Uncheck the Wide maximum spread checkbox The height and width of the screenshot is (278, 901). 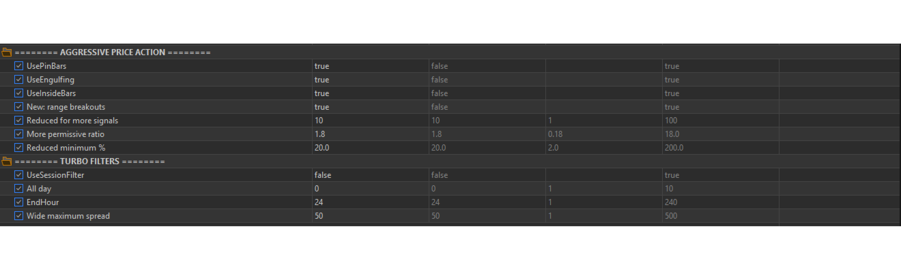click(x=18, y=216)
